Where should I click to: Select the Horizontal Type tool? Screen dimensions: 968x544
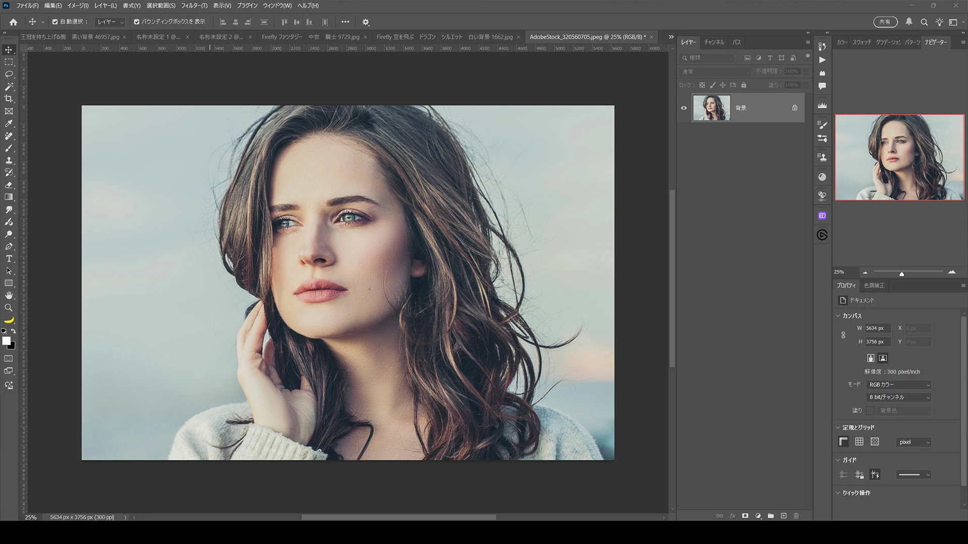coord(9,259)
